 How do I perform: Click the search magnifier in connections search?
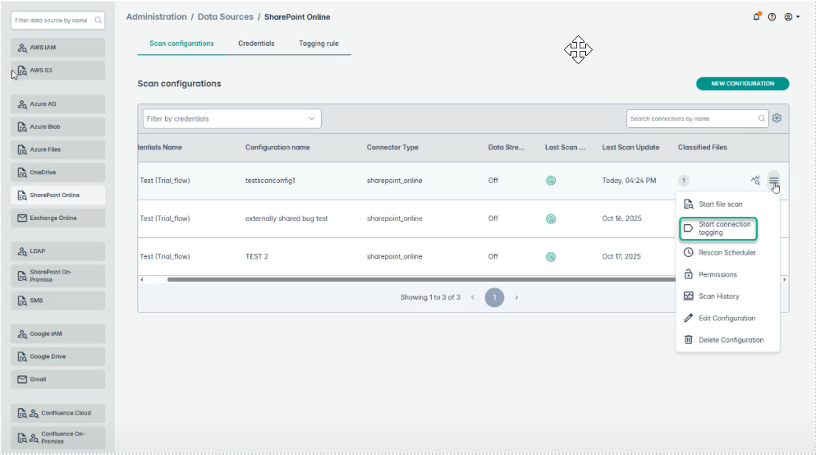[x=762, y=118]
